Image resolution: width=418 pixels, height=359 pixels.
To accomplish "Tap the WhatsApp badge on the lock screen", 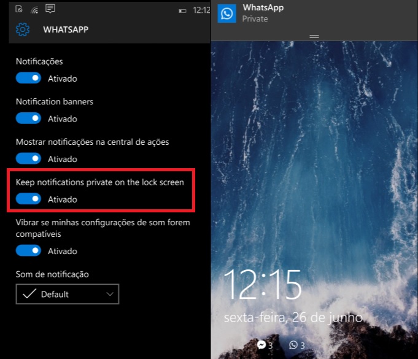I will [293, 345].
